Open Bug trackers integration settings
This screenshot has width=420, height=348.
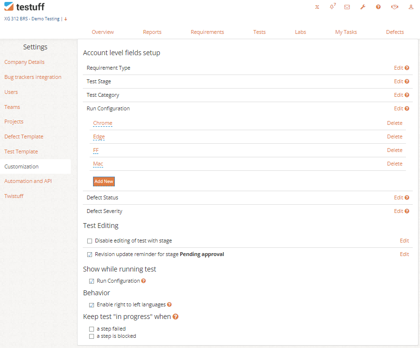click(32, 77)
